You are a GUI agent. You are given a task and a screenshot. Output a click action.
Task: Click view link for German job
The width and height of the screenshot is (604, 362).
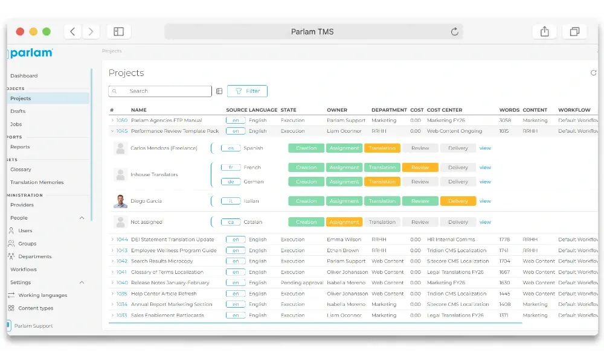pyautogui.click(x=485, y=182)
